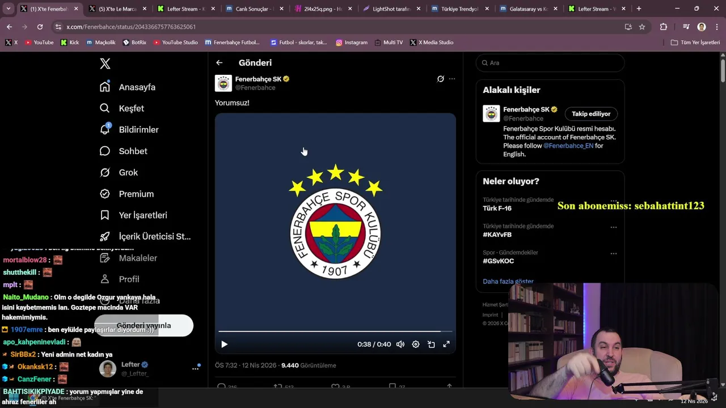This screenshot has height=408, width=726.
Task: Open Lefter account menu dots
Action: point(196,368)
